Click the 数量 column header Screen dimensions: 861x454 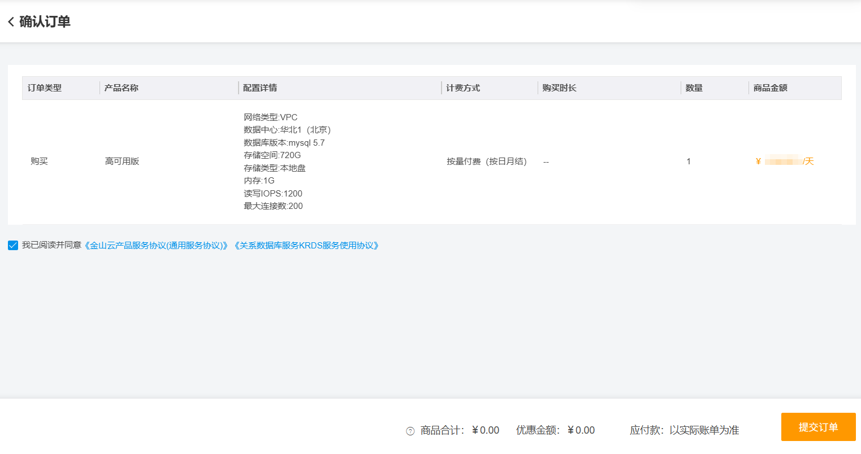coord(694,88)
